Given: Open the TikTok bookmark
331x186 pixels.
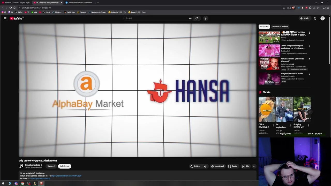Looking at the screenshot, I should [19, 12].
